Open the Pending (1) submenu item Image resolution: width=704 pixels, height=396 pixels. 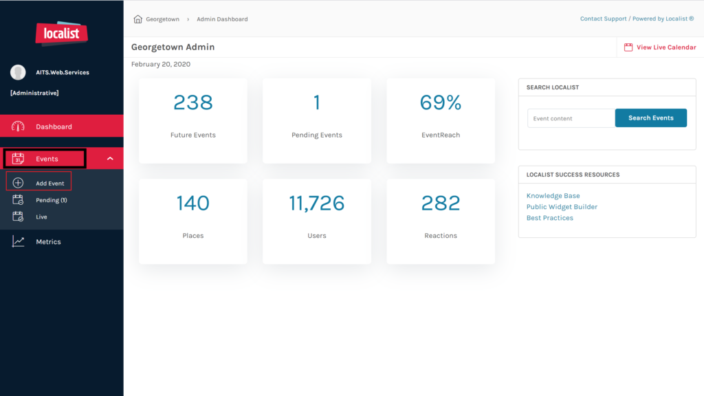click(51, 200)
